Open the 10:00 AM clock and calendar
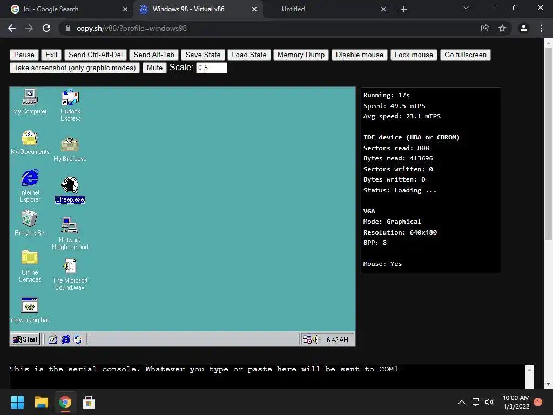The width and height of the screenshot is (553, 415). pos(516,402)
